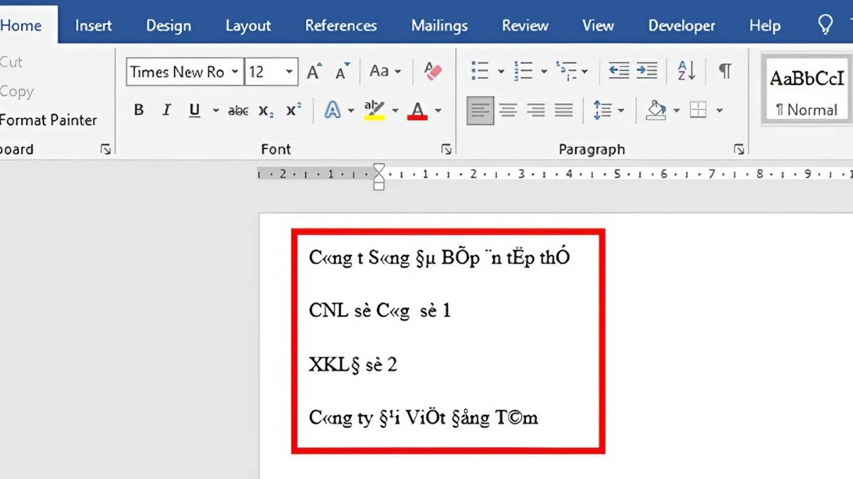This screenshot has width=853, height=479.
Task: Select Align Left
Action: (481, 110)
